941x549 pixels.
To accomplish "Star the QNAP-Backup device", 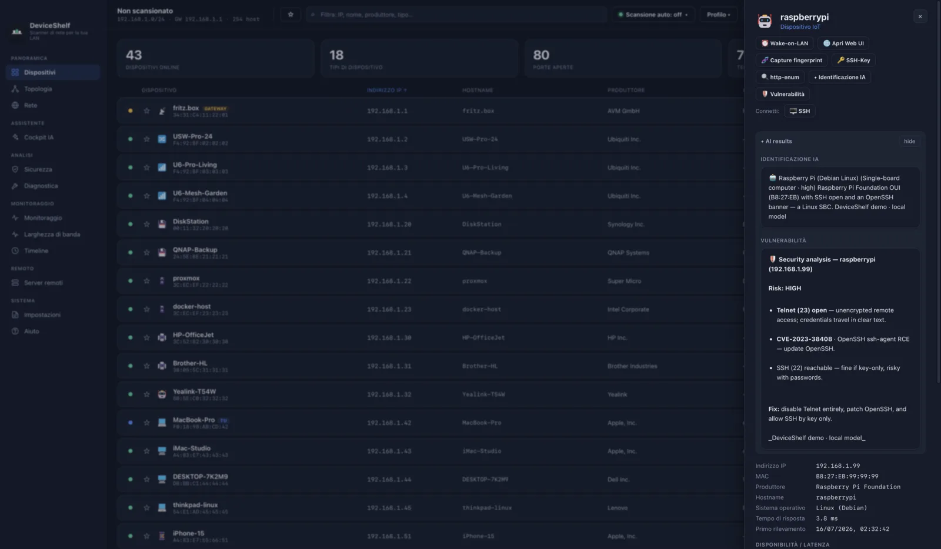I will coord(146,253).
